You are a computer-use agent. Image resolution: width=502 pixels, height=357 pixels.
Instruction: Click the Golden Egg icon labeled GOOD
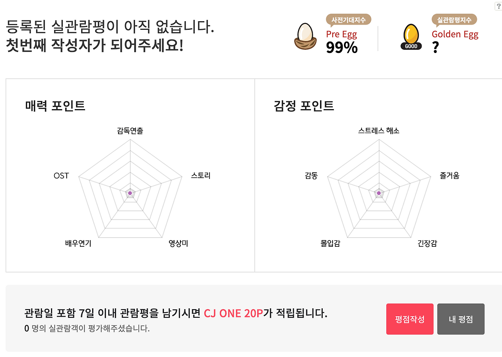[x=411, y=35]
